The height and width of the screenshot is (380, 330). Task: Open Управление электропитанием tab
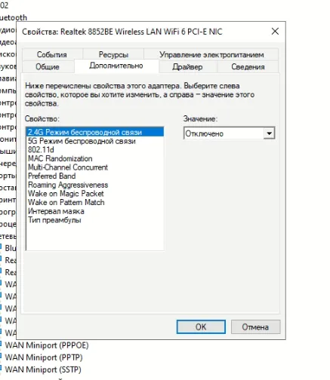211,54
